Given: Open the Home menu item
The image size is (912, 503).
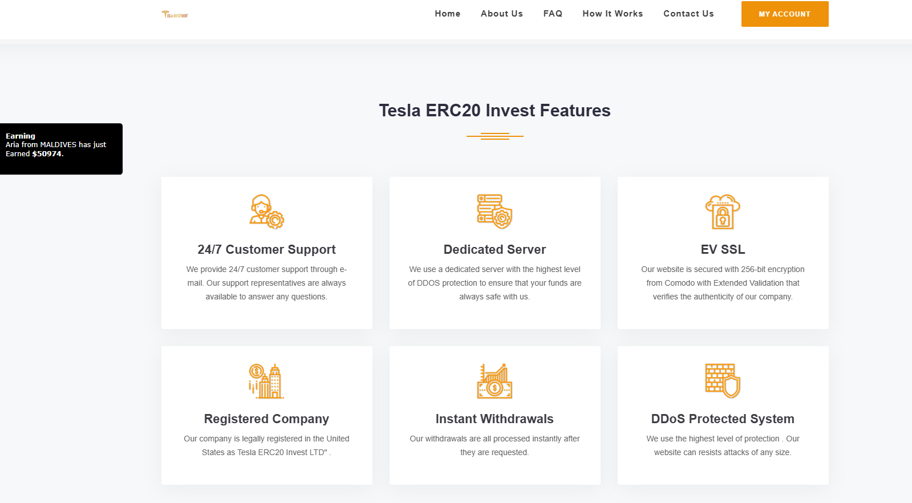Looking at the screenshot, I should (x=447, y=14).
